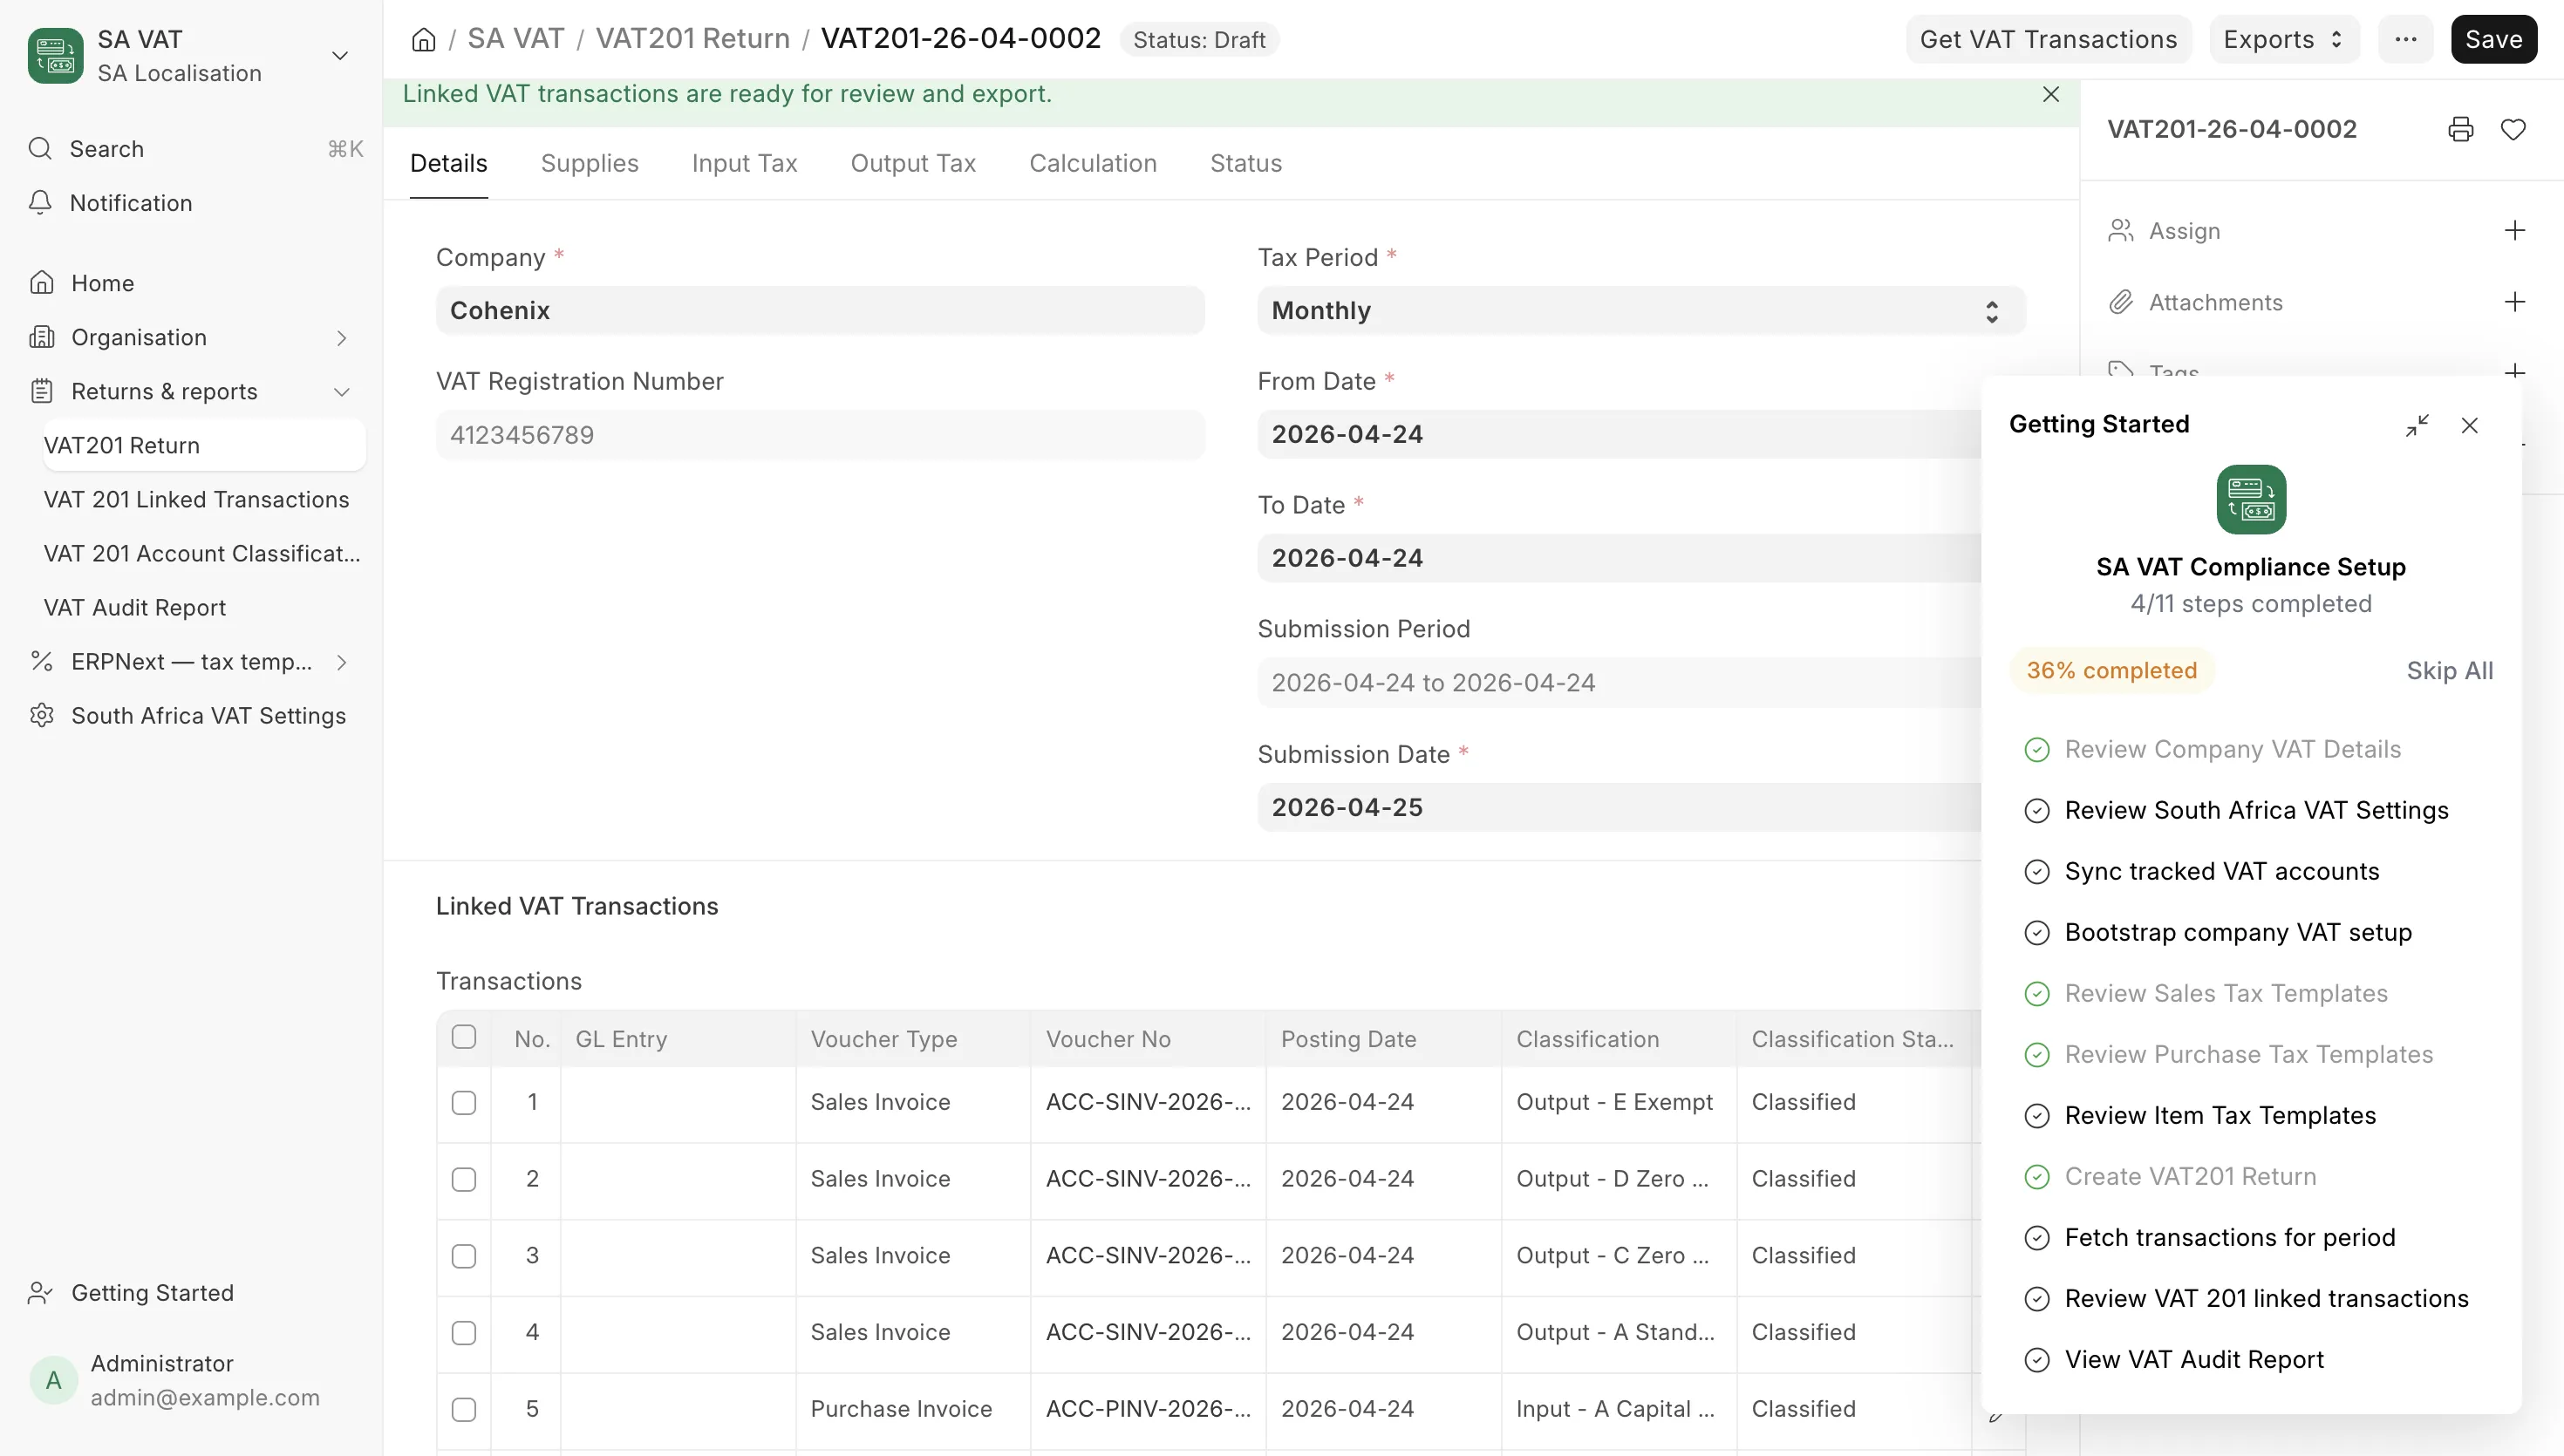Viewport: 2564px width, 1456px height.
Task: Click the From Date field
Action: coord(1620,435)
